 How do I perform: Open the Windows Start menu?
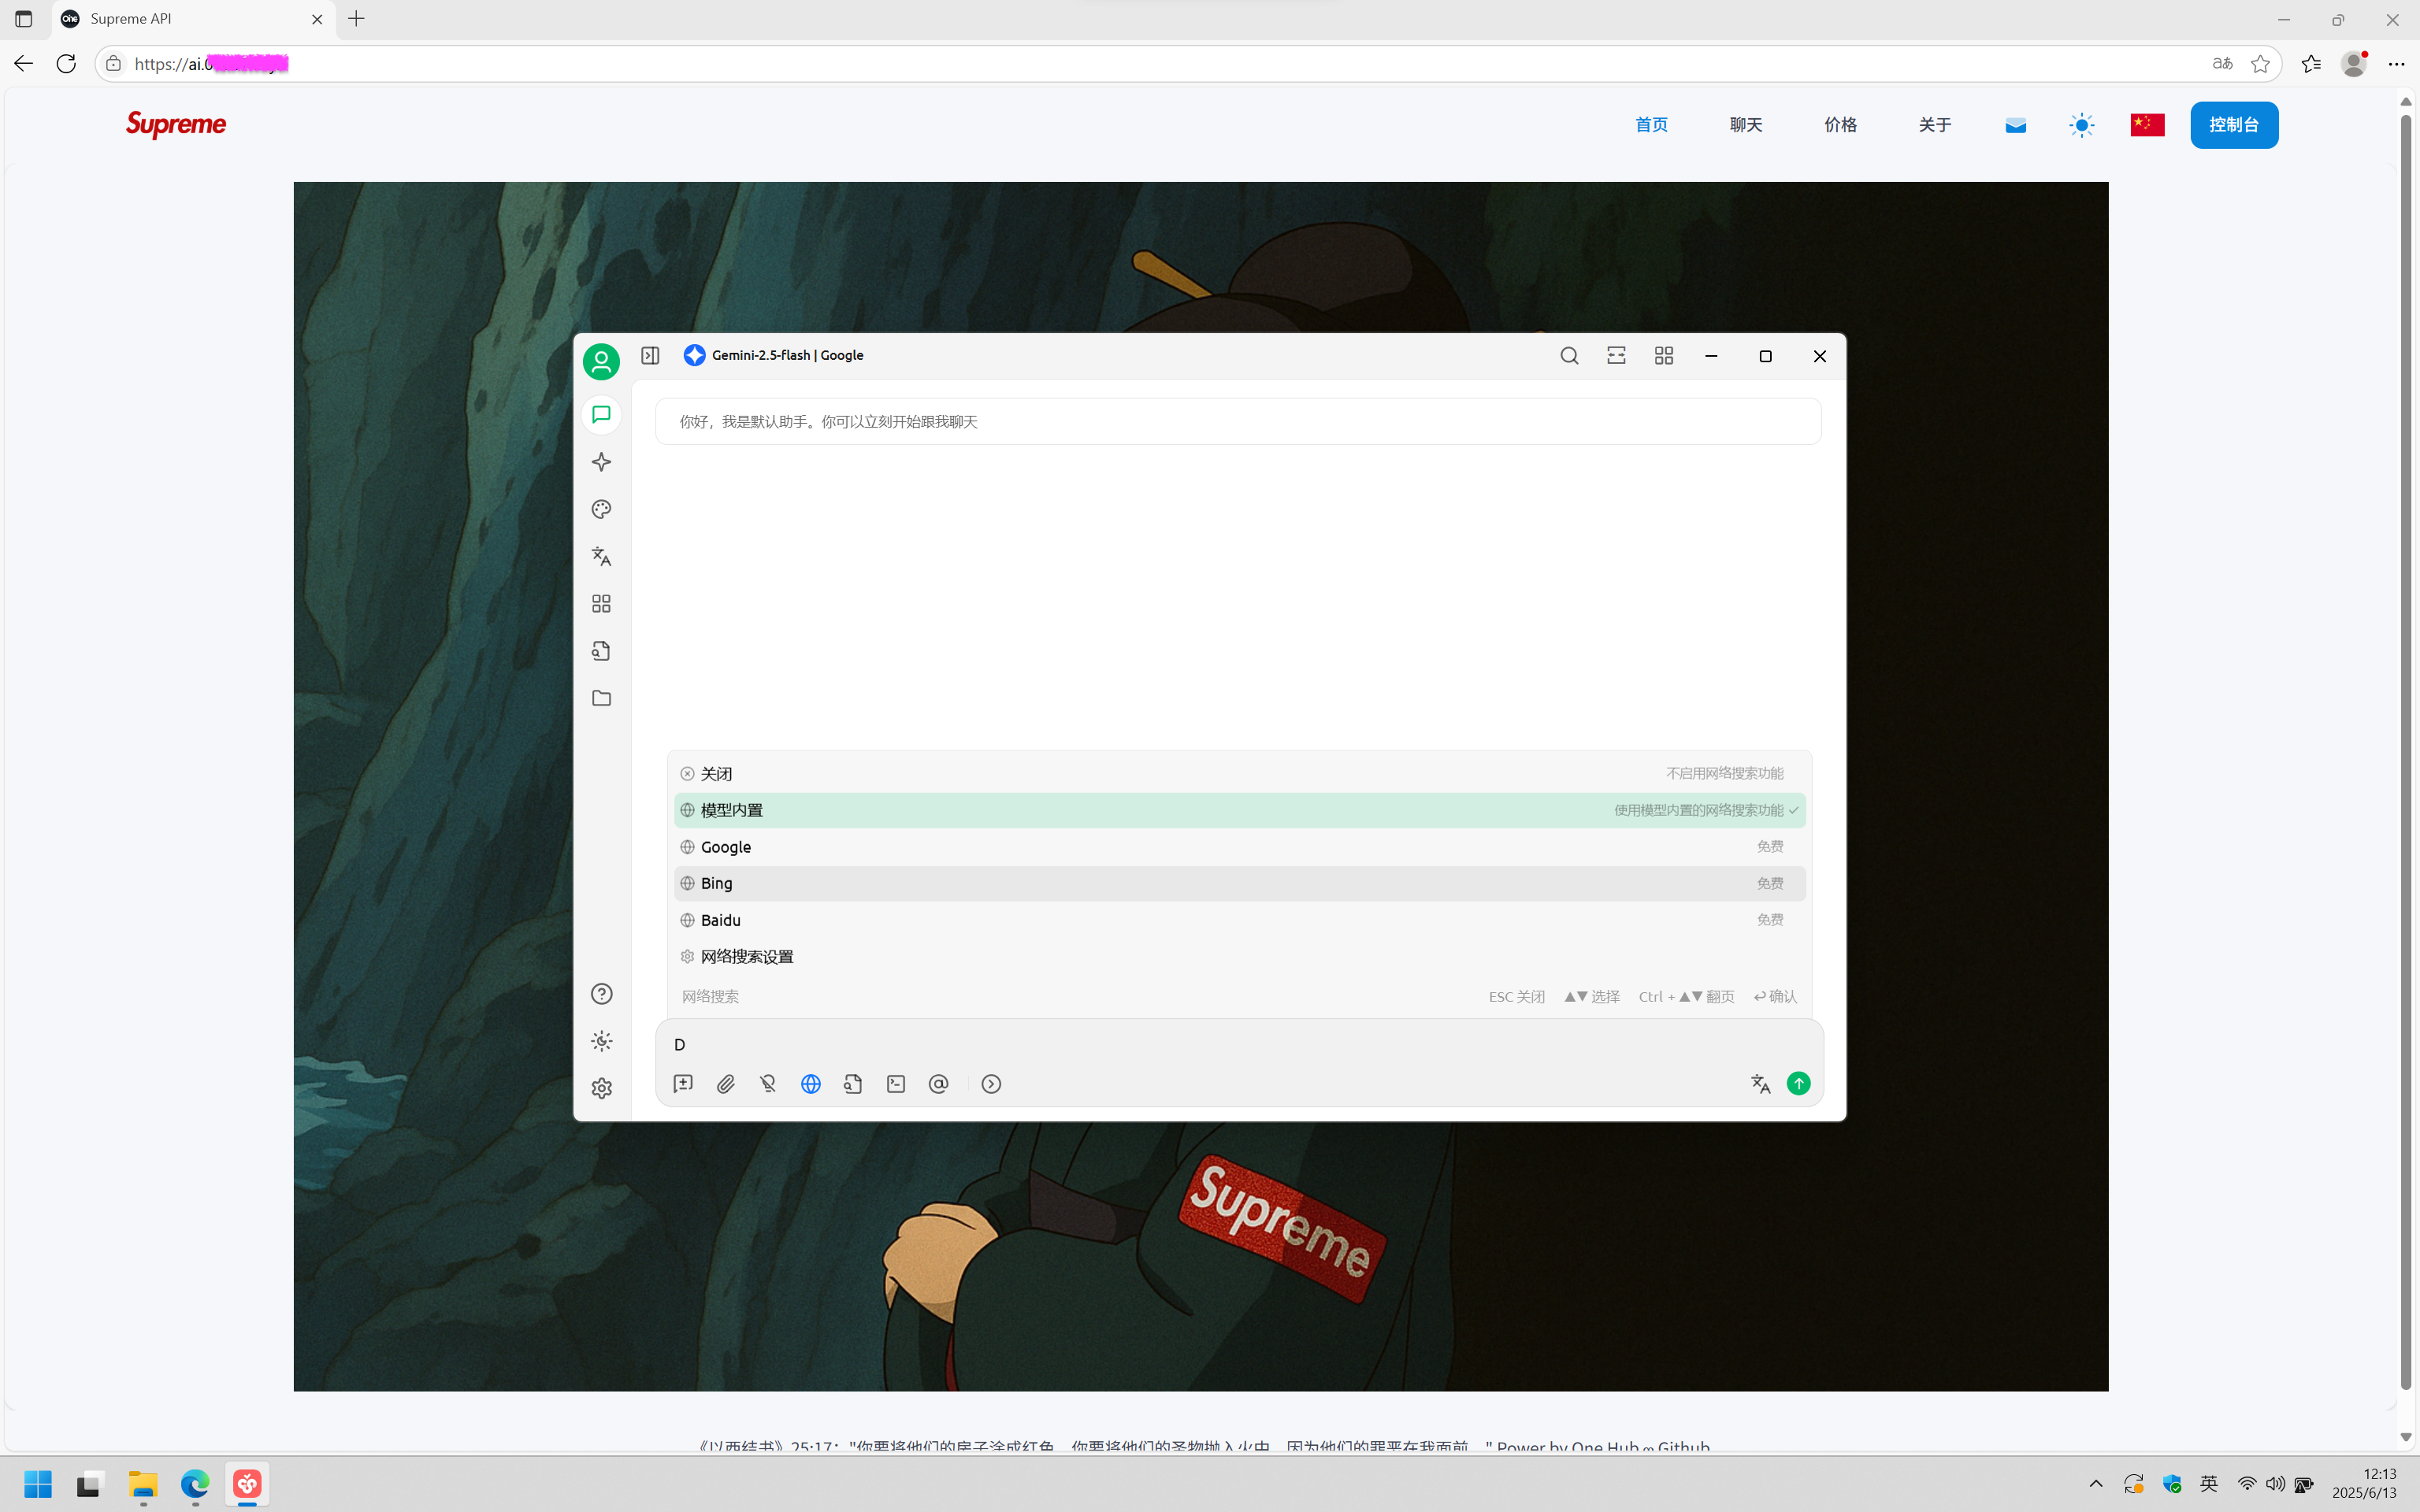[38, 1484]
